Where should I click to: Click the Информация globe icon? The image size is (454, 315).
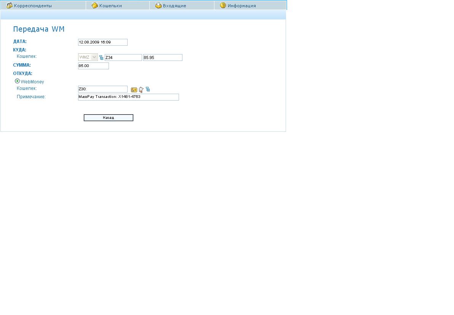pyautogui.click(x=223, y=5)
